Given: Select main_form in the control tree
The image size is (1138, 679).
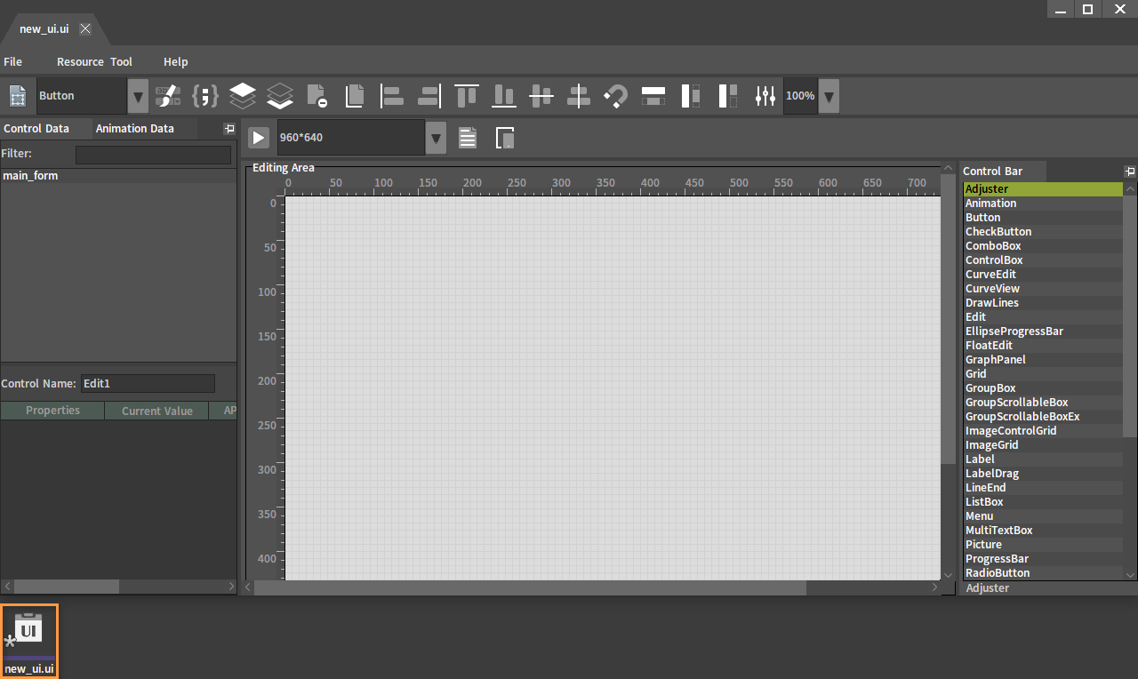Looking at the screenshot, I should 118,176.
